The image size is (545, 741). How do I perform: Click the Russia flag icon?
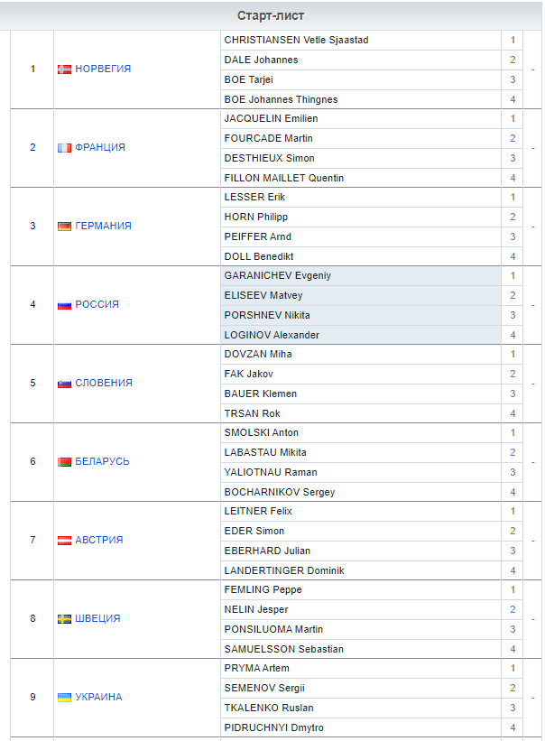(64, 305)
